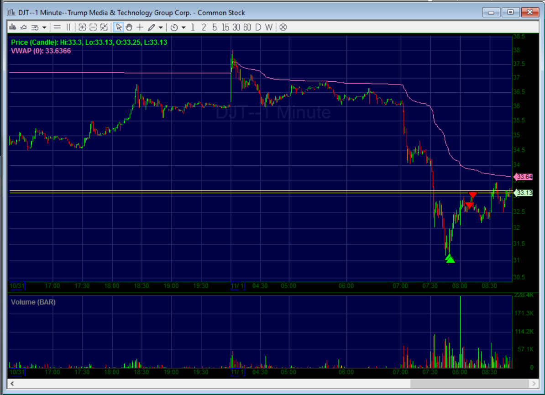The image size is (545, 395).
Task: Select the candlestick chart type icon
Action: pyautogui.click(x=13, y=27)
